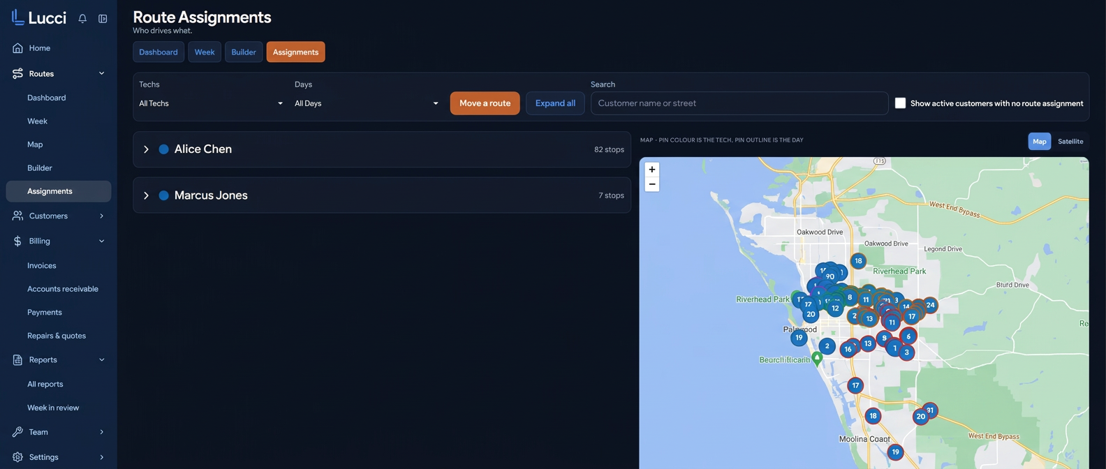1106x469 pixels.
Task: Click map pin 2 near Palmwood
Action: 827,346
